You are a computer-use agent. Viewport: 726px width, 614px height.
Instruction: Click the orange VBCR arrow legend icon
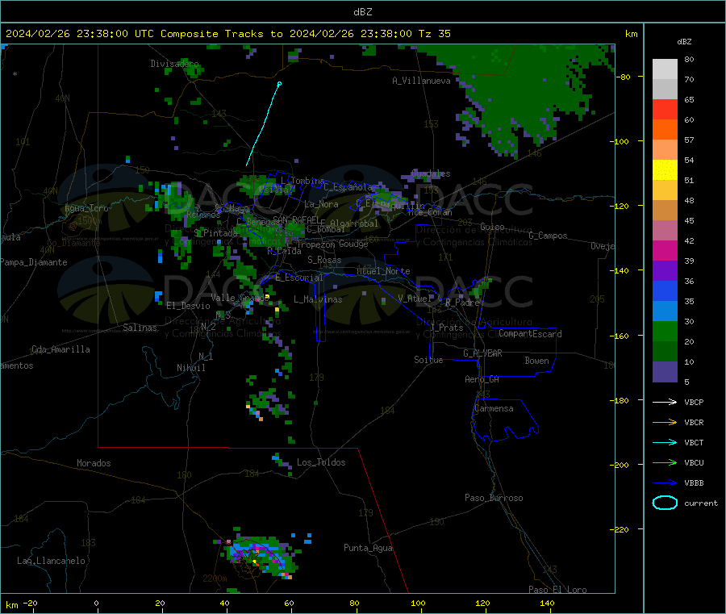(665, 422)
